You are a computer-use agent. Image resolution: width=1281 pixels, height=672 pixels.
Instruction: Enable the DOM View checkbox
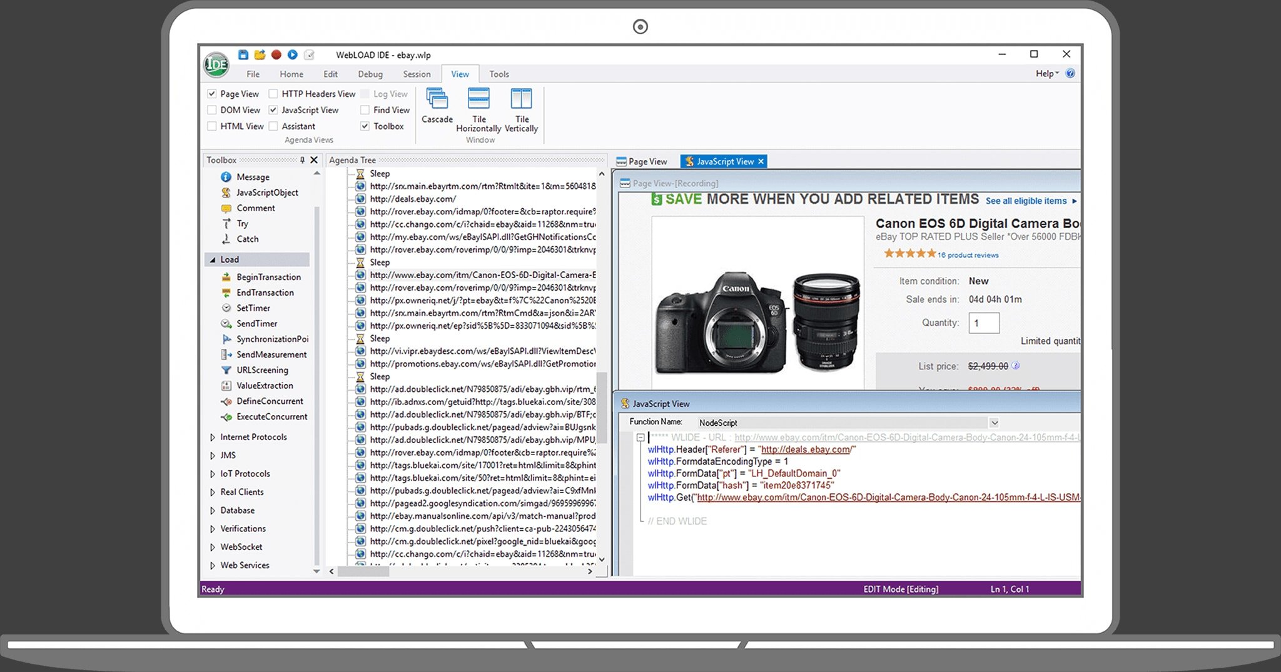click(x=212, y=110)
